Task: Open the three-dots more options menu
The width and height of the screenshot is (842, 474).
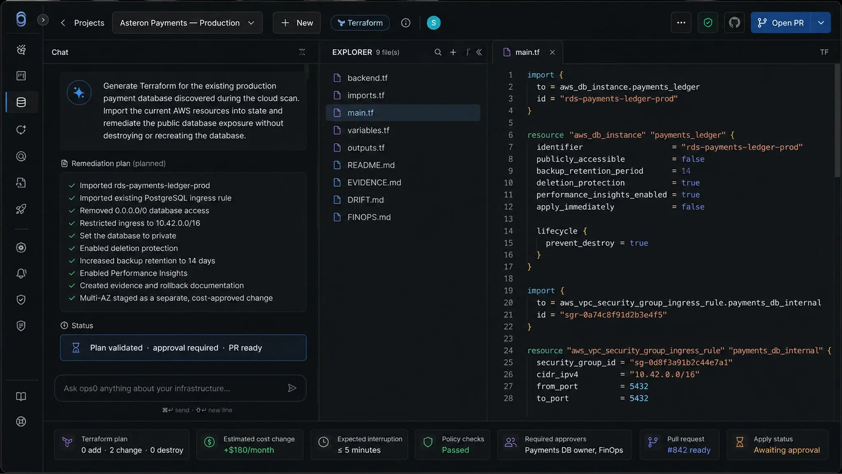Action: pyautogui.click(x=681, y=23)
